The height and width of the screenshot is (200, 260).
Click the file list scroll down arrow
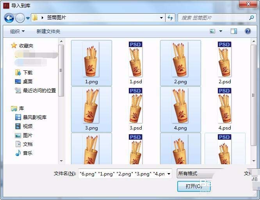(x=254, y=161)
